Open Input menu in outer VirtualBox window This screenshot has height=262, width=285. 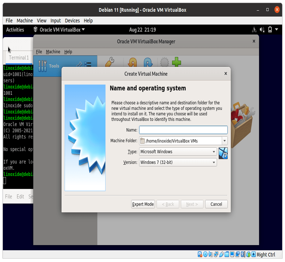[56, 21]
